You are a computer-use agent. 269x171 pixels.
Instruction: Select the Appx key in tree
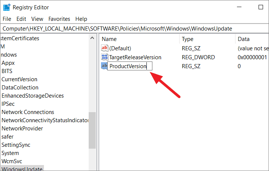tap(8, 63)
